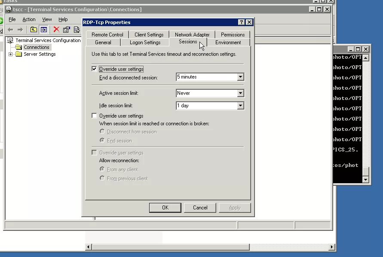Open the File menu
Image resolution: width=383 pixels, height=257 pixels.
point(12,19)
